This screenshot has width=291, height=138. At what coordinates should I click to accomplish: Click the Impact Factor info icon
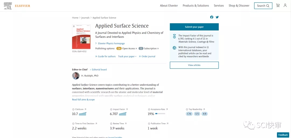(111, 109)
